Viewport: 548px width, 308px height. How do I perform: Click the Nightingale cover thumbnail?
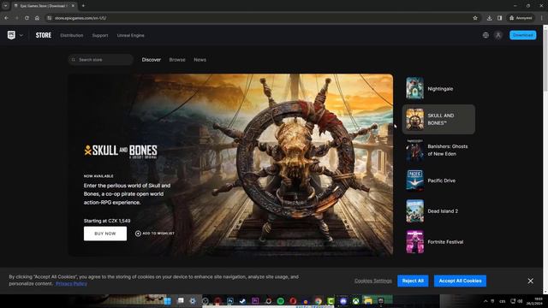(x=414, y=88)
